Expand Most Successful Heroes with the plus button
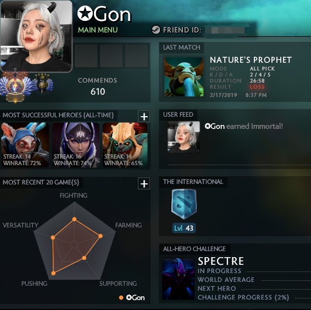The image size is (311, 310). coord(144,116)
